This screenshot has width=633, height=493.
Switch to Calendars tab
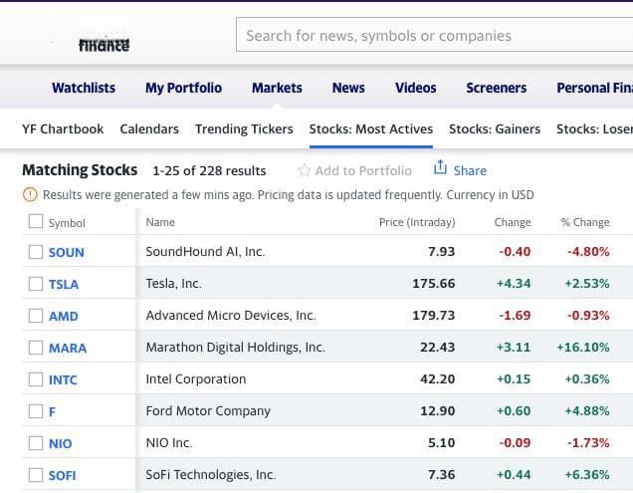[149, 128]
